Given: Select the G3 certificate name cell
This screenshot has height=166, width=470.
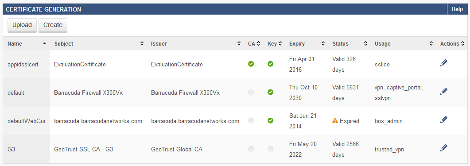Looking at the screenshot, I should point(27,149).
